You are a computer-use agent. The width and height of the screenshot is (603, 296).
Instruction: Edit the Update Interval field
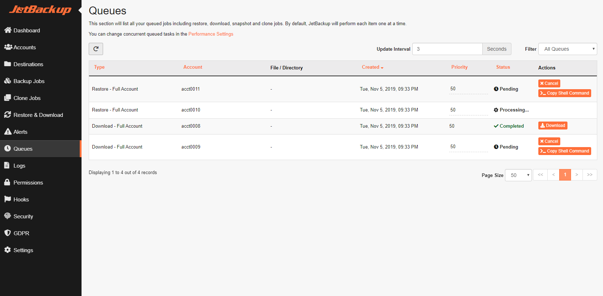pyautogui.click(x=447, y=49)
